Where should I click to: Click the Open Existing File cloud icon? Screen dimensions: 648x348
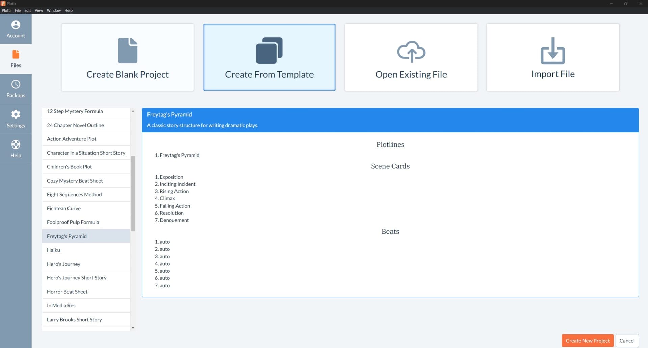pyautogui.click(x=411, y=51)
